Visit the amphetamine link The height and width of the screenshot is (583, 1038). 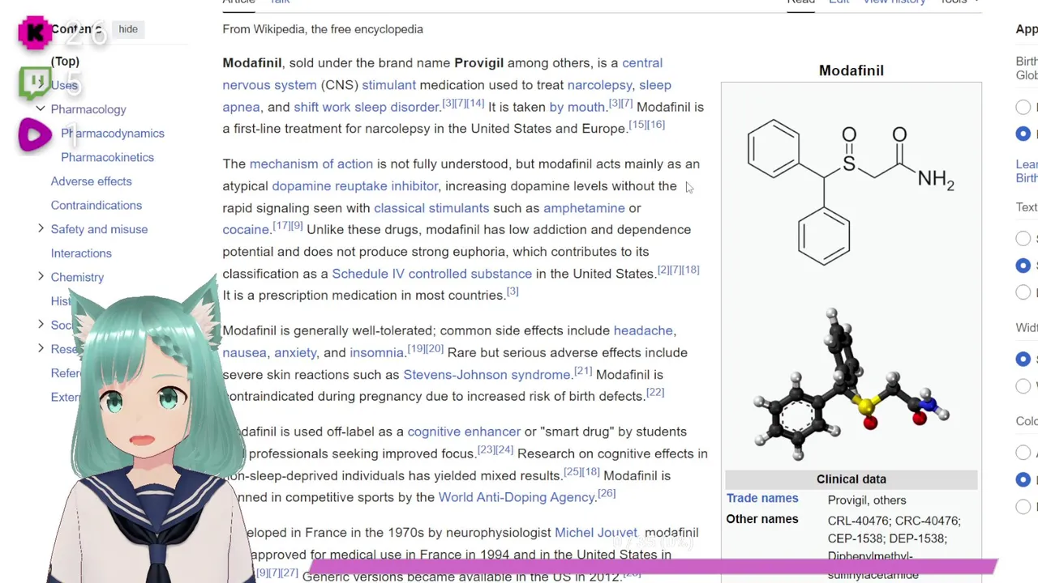pos(584,208)
